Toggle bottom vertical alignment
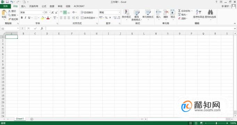This screenshot has width=237, height=125. 68,12
